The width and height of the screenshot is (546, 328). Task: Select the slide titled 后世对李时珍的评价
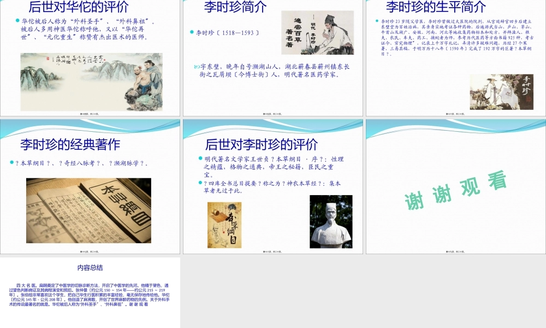(x=272, y=186)
